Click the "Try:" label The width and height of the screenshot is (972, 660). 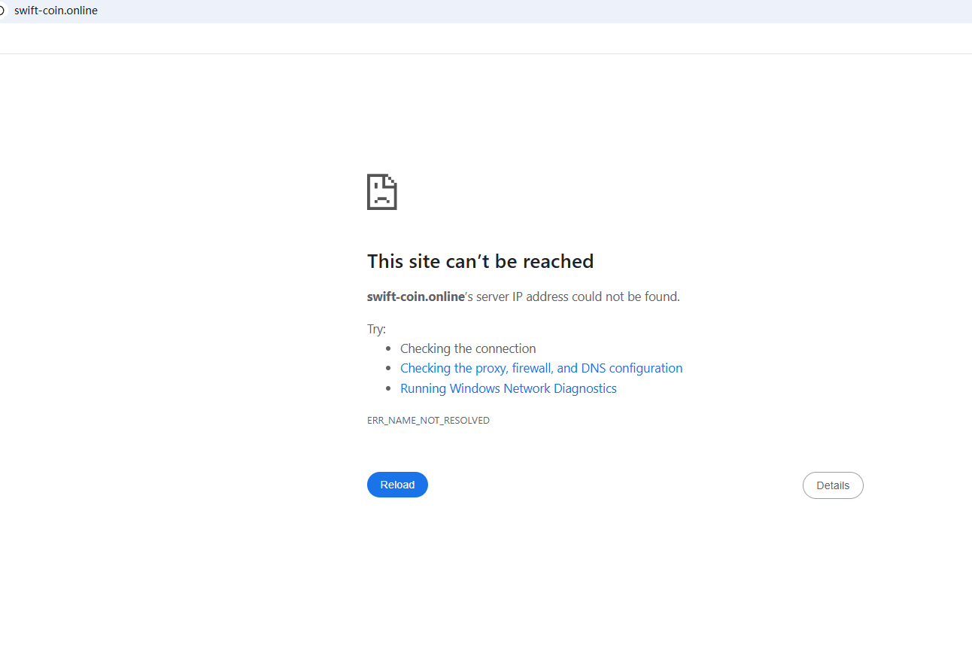point(376,329)
